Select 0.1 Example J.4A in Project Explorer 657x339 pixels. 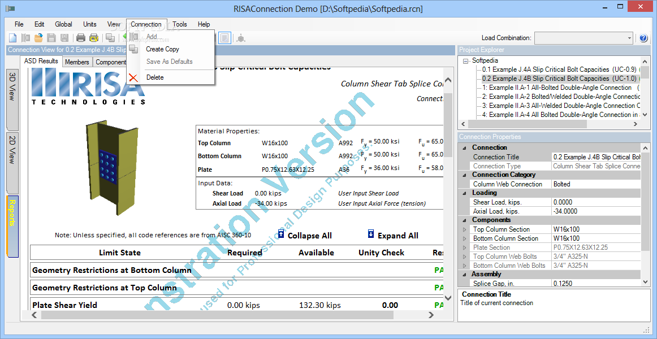559,69
